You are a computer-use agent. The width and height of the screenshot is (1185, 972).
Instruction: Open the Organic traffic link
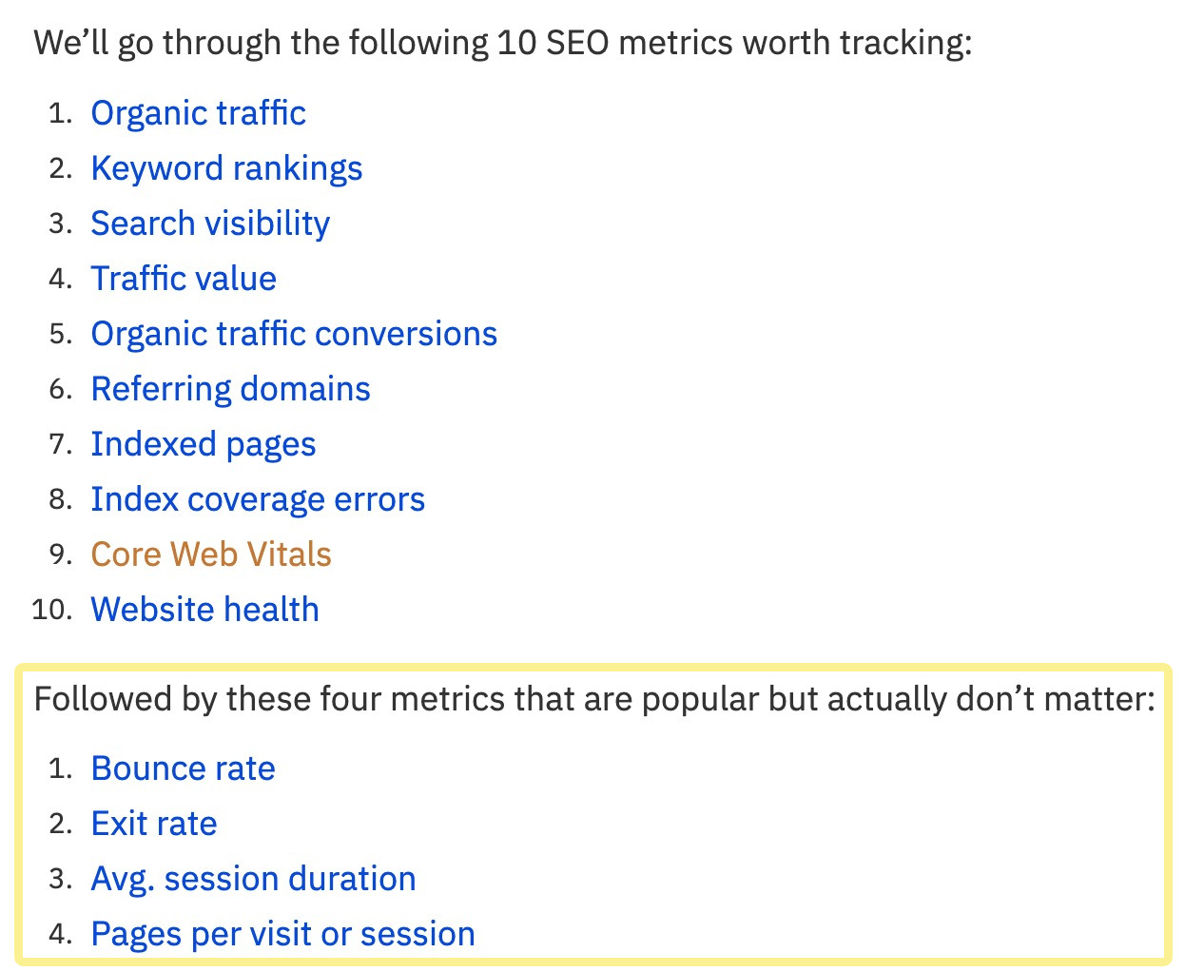pos(198,113)
